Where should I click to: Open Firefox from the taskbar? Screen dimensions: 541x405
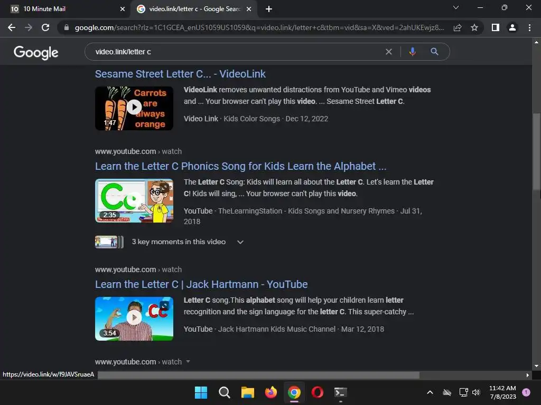coord(271,392)
